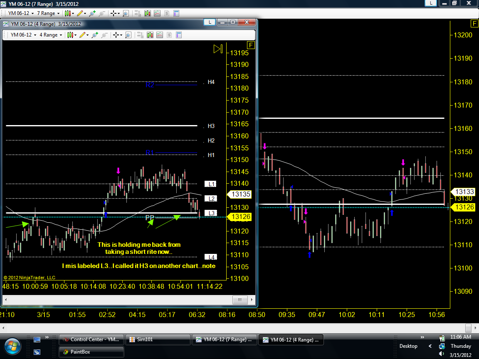Image resolution: width=479 pixels, height=359 pixels.
Task: Click 7 Range chart horizontal scrollbar thumb
Action: 468,328
